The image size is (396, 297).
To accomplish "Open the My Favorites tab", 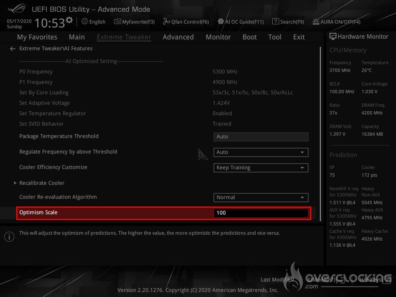I will [37, 37].
